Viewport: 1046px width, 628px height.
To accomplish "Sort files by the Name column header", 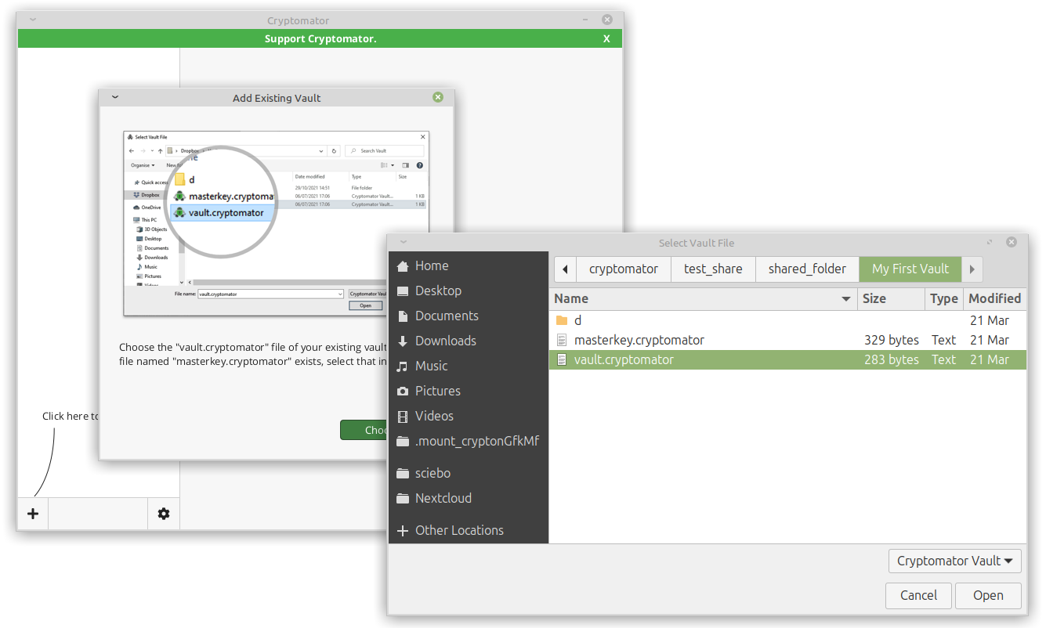I will pos(703,298).
